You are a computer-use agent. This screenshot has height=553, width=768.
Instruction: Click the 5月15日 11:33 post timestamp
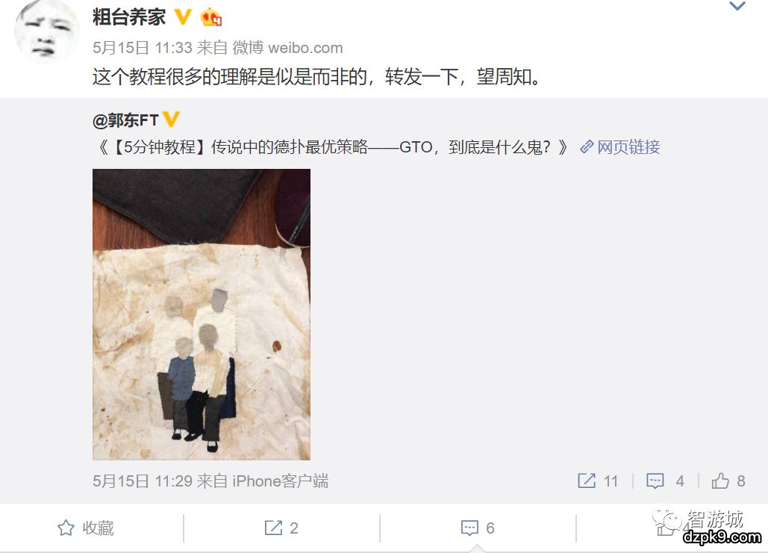tap(143, 48)
